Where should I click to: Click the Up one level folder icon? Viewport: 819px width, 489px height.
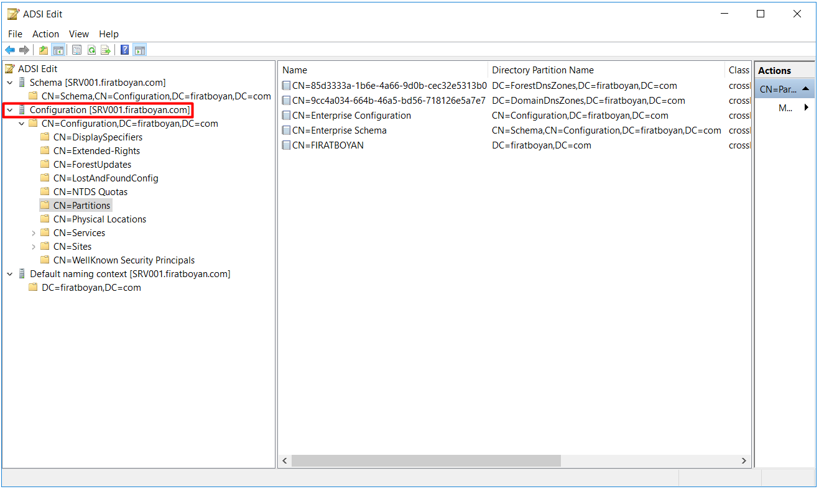pyautogui.click(x=44, y=50)
